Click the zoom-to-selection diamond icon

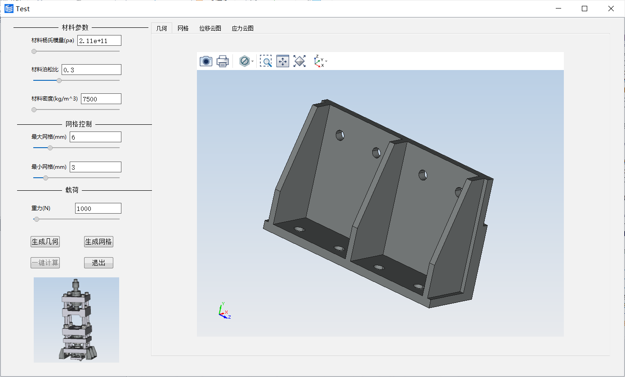pos(299,61)
